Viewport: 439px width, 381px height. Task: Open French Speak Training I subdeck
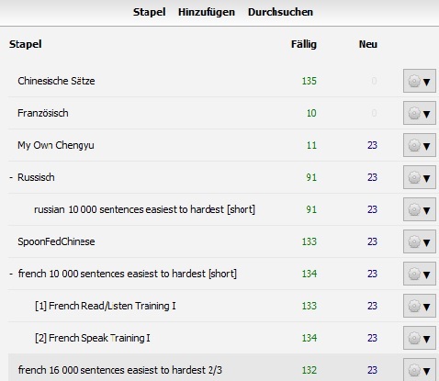pos(93,338)
